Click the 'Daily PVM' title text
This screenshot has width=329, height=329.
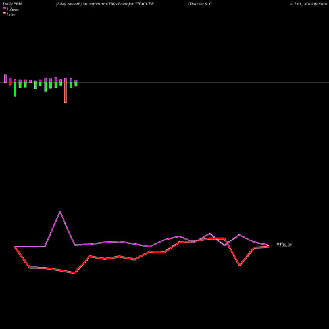click(13, 4)
